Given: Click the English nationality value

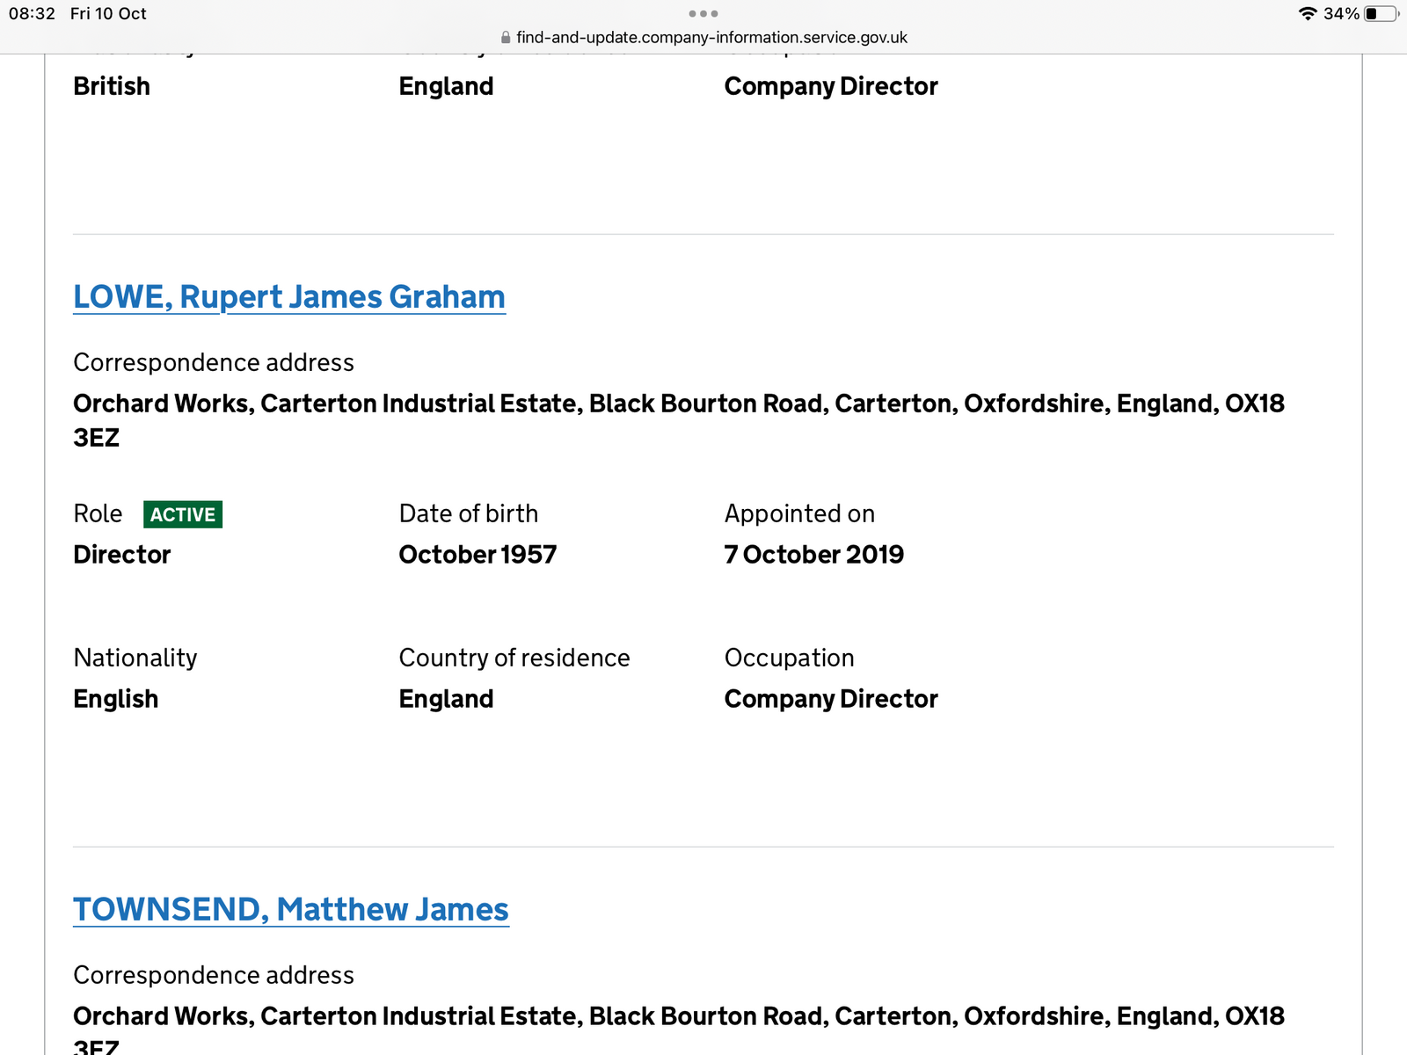Looking at the screenshot, I should coord(116,699).
